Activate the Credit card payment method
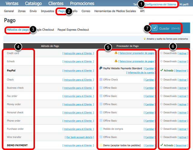This screenshot has width=193, height=150. (182, 53)
